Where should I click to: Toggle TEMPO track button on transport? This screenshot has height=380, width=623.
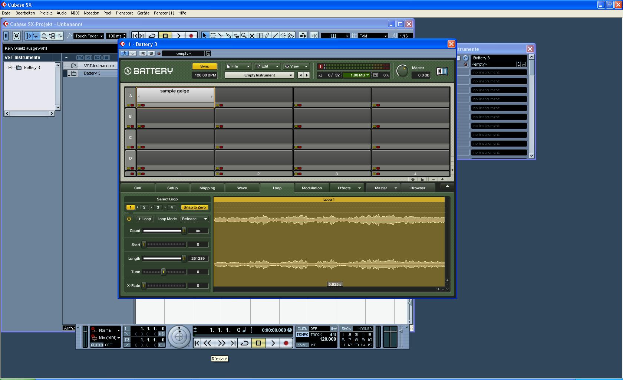point(303,335)
